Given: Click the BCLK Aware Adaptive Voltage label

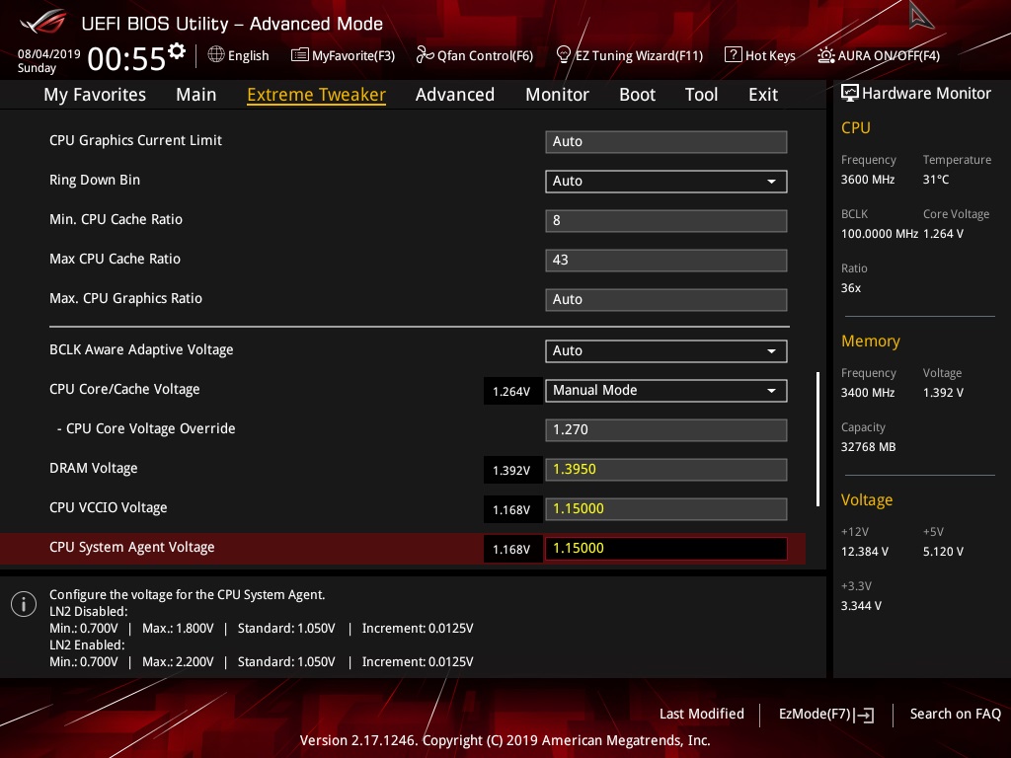Looking at the screenshot, I should pos(141,349).
